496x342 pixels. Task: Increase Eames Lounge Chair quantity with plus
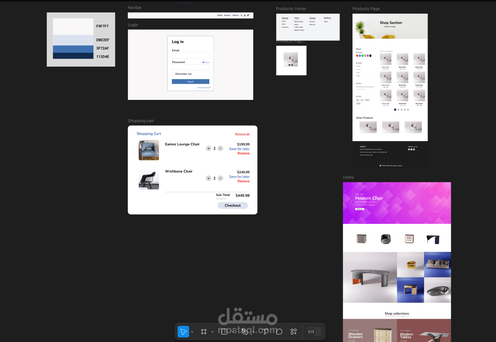(208, 148)
